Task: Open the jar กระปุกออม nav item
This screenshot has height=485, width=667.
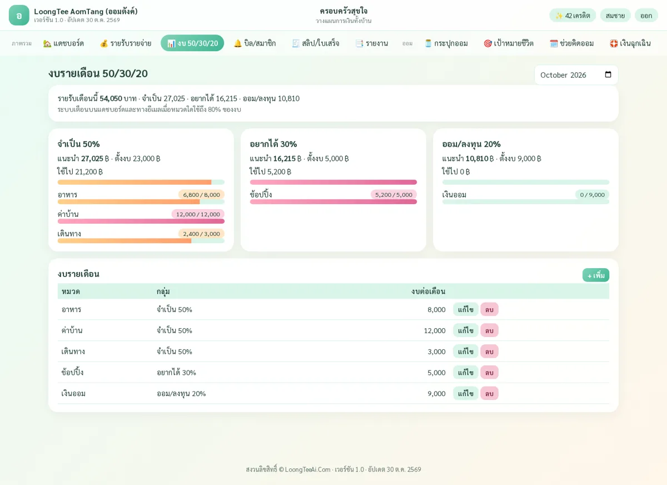Action: tap(446, 43)
